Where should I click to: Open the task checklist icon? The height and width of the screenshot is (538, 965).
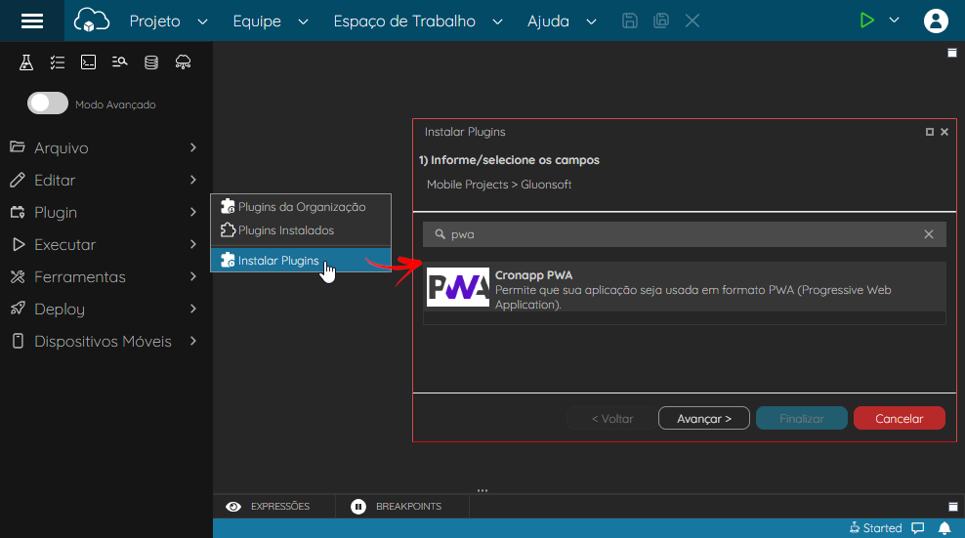click(x=58, y=62)
